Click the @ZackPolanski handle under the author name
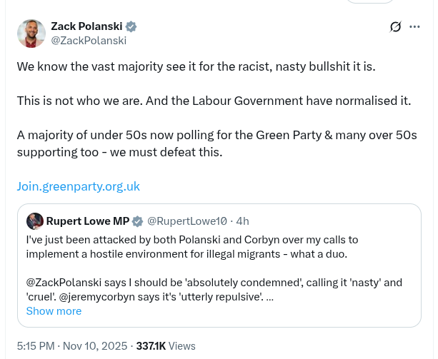This screenshot has height=359, width=438. (89, 41)
